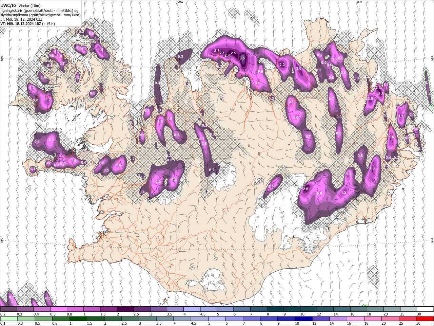The height and width of the screenshot is (326, 434).
Task: Pick the light lavender snow swatch 4–4.5
Action: click(192, 309)
